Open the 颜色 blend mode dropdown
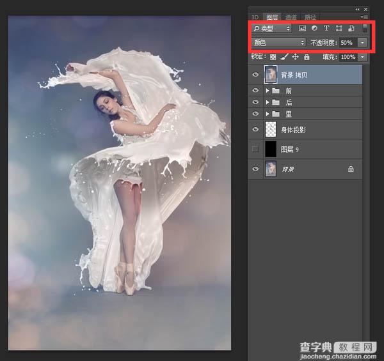This screenshot has width=384, height=361. 279,43
